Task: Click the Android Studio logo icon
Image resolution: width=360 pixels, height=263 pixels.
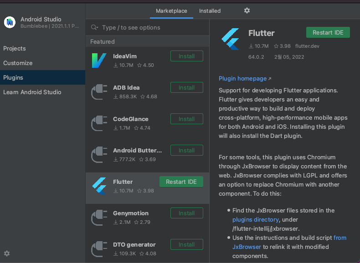Action: coord(10,22)
